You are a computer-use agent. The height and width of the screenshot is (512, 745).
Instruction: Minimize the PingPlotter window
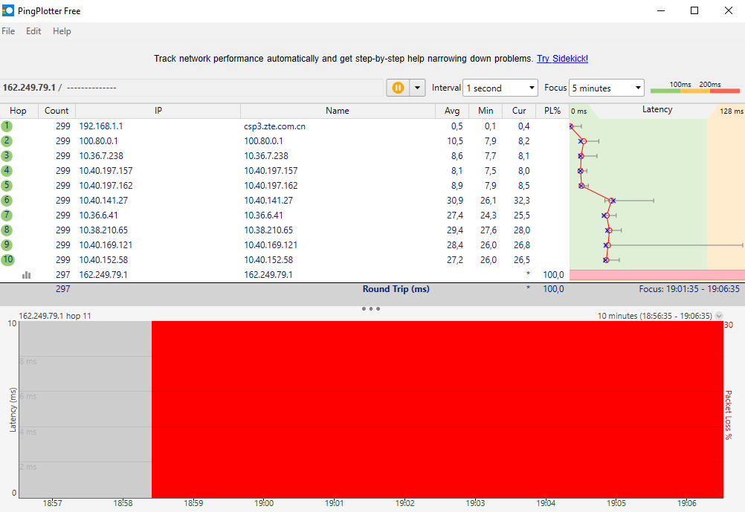pos(660,10)
